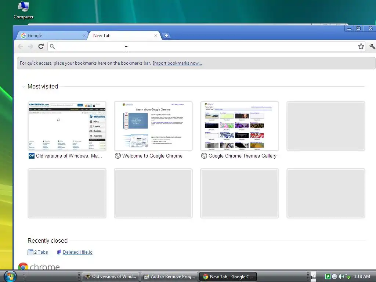Open a new tab with plus button

click(x=166, y=36)
